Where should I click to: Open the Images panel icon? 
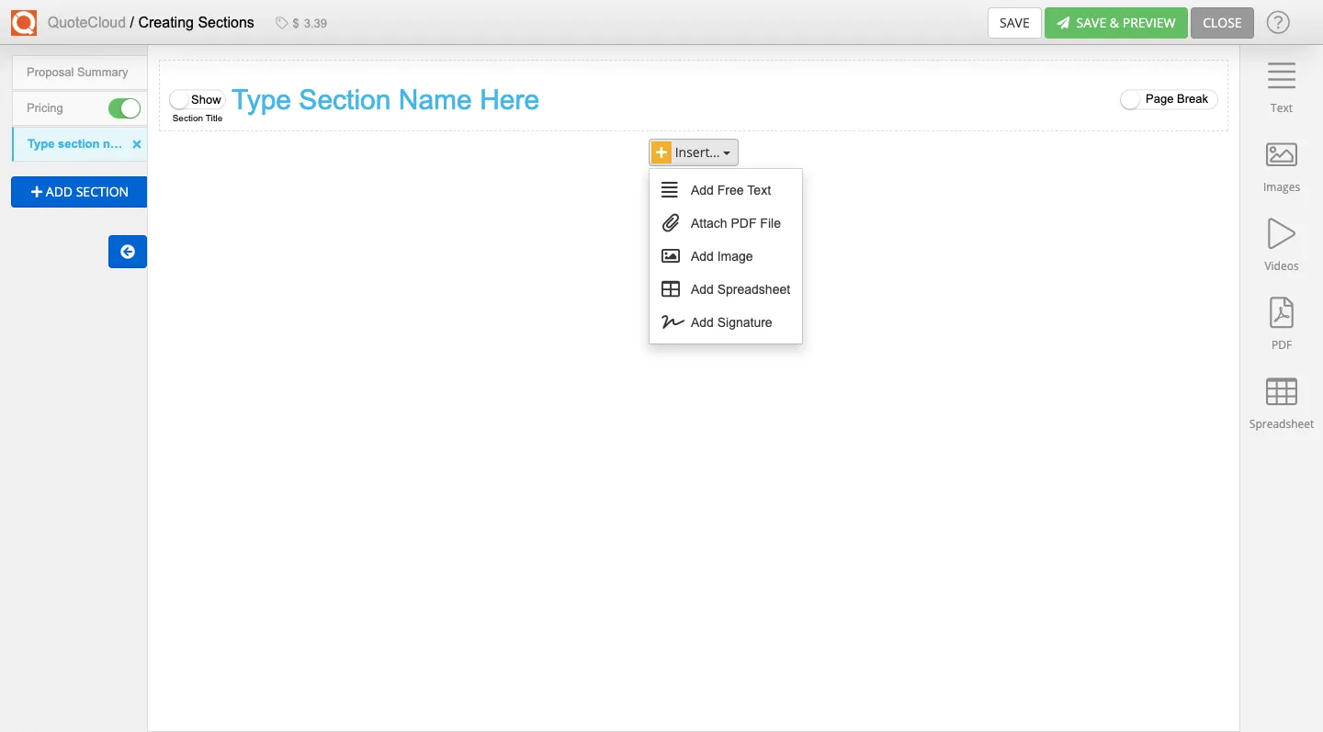[1281, 155]
